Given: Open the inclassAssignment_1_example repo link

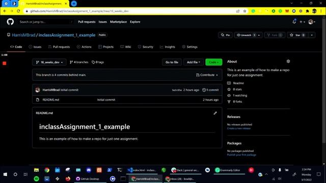Looking at the screenshot, I should [x=67, y=35].
